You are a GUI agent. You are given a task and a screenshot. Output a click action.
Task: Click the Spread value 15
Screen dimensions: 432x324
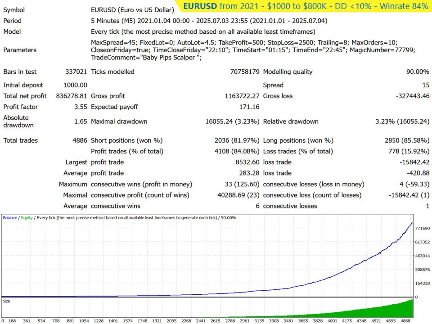tap(426, 85)
